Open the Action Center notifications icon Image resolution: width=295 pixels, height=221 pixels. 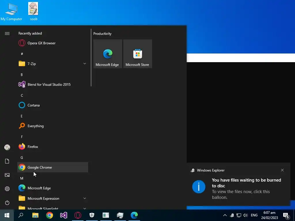click(286, 216)
